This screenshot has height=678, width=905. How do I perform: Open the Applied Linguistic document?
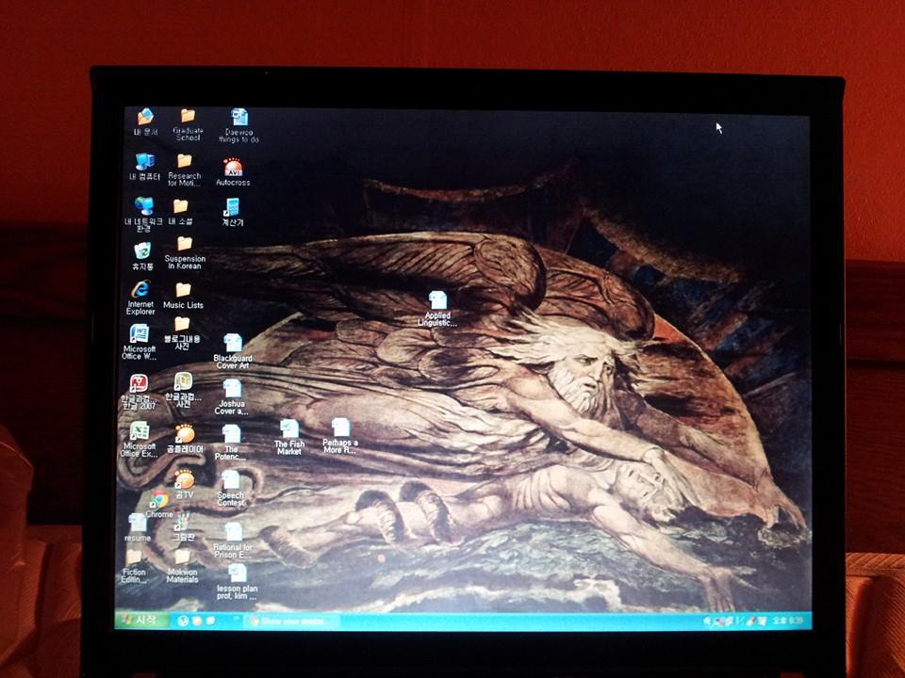tap(437, 301)
